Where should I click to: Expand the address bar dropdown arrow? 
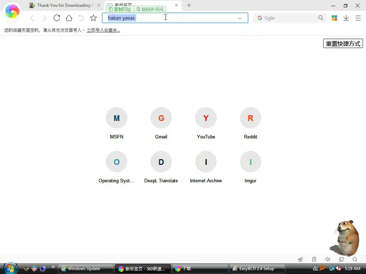[x=240, y=18]
